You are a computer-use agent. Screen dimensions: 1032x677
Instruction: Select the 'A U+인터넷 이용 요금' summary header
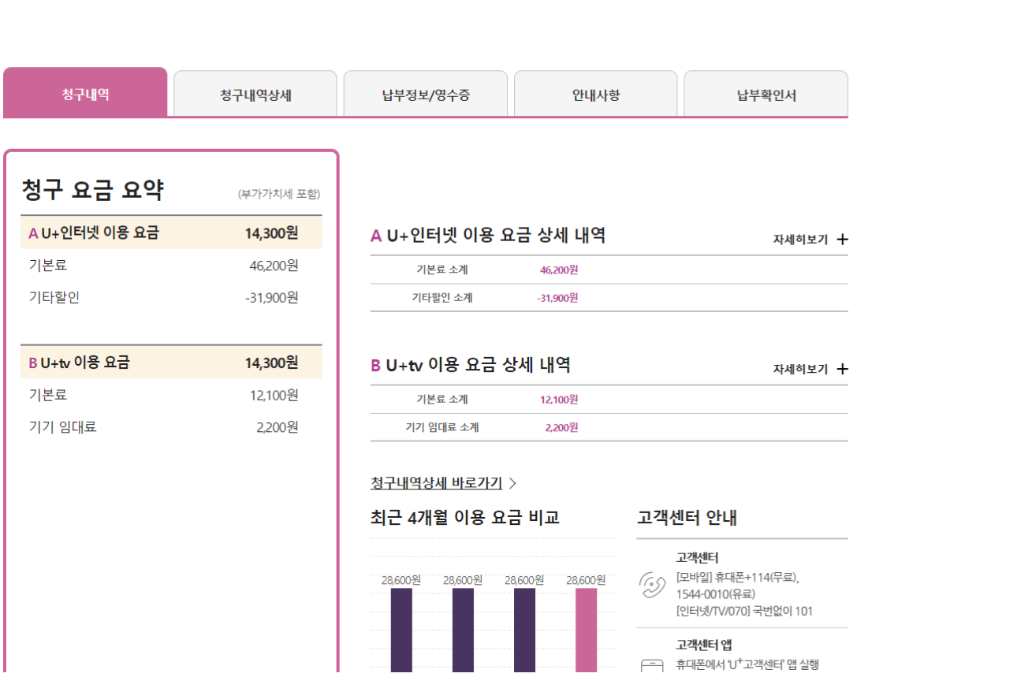(171, 233)
